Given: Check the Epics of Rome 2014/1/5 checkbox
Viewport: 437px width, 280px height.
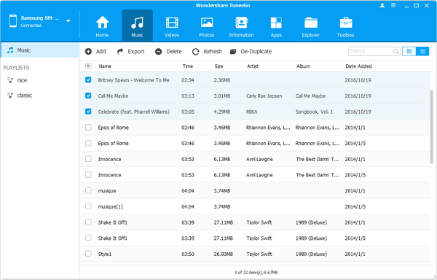Looking at the screenshot, I should [x=88, y=143].
